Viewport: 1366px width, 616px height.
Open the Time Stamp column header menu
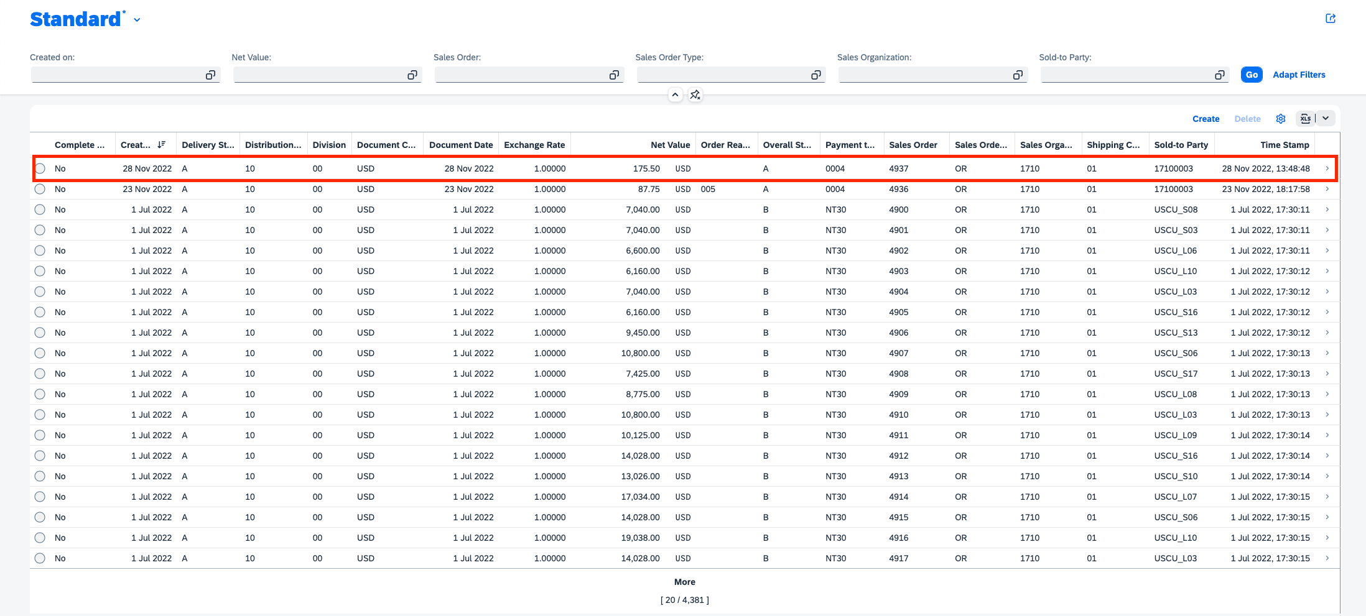tap(1264, 145)
